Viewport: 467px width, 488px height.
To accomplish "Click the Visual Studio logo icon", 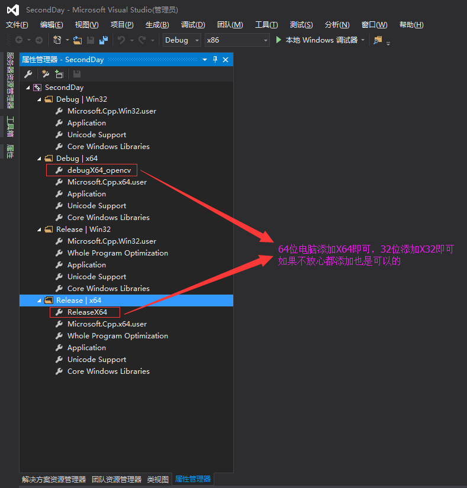I will (x=13, y=10).
